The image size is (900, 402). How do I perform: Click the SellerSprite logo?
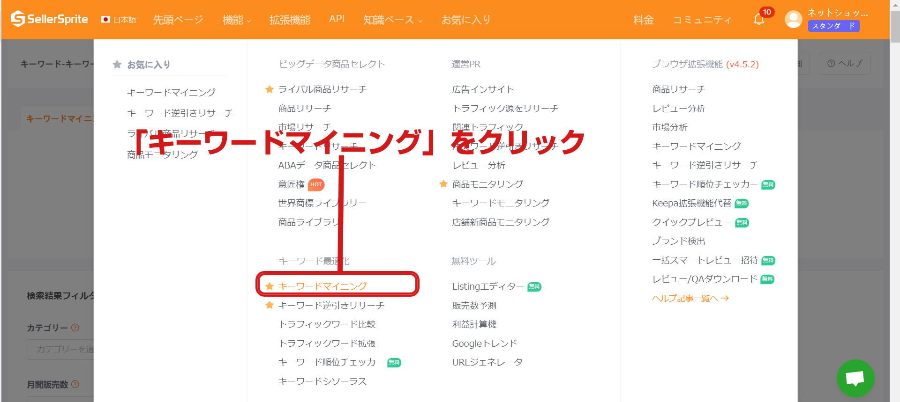[x=49, y=19]
